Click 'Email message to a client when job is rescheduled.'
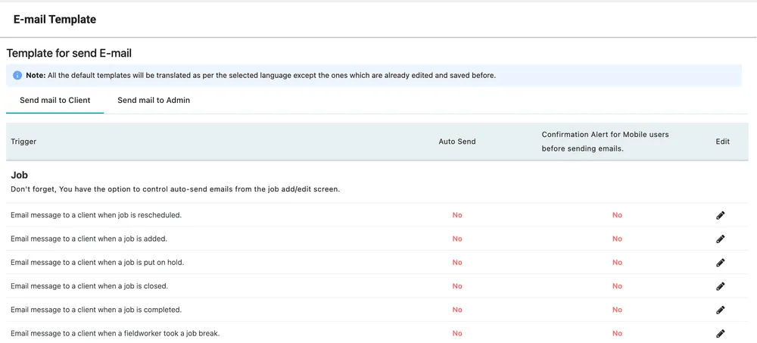 pos(96,215)
